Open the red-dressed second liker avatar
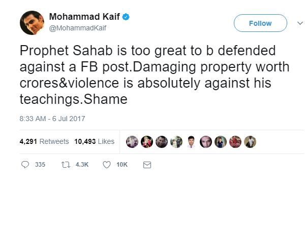 point(146,141)
